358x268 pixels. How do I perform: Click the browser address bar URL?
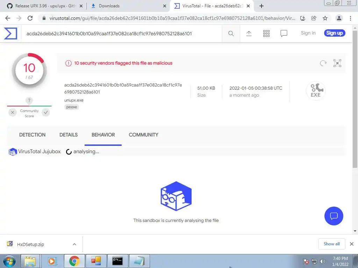(172, 18)
